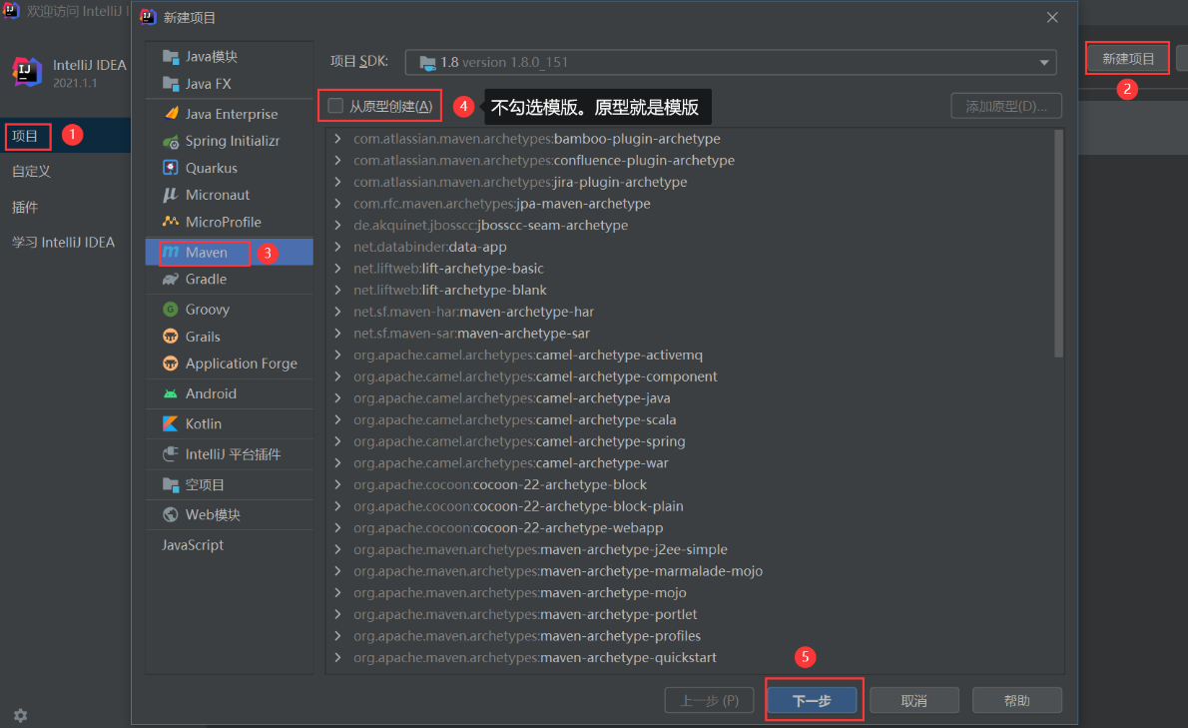Click the 空项目 folder icon
The height and width of the screenshot is (728, 1188).
point(171,484)
